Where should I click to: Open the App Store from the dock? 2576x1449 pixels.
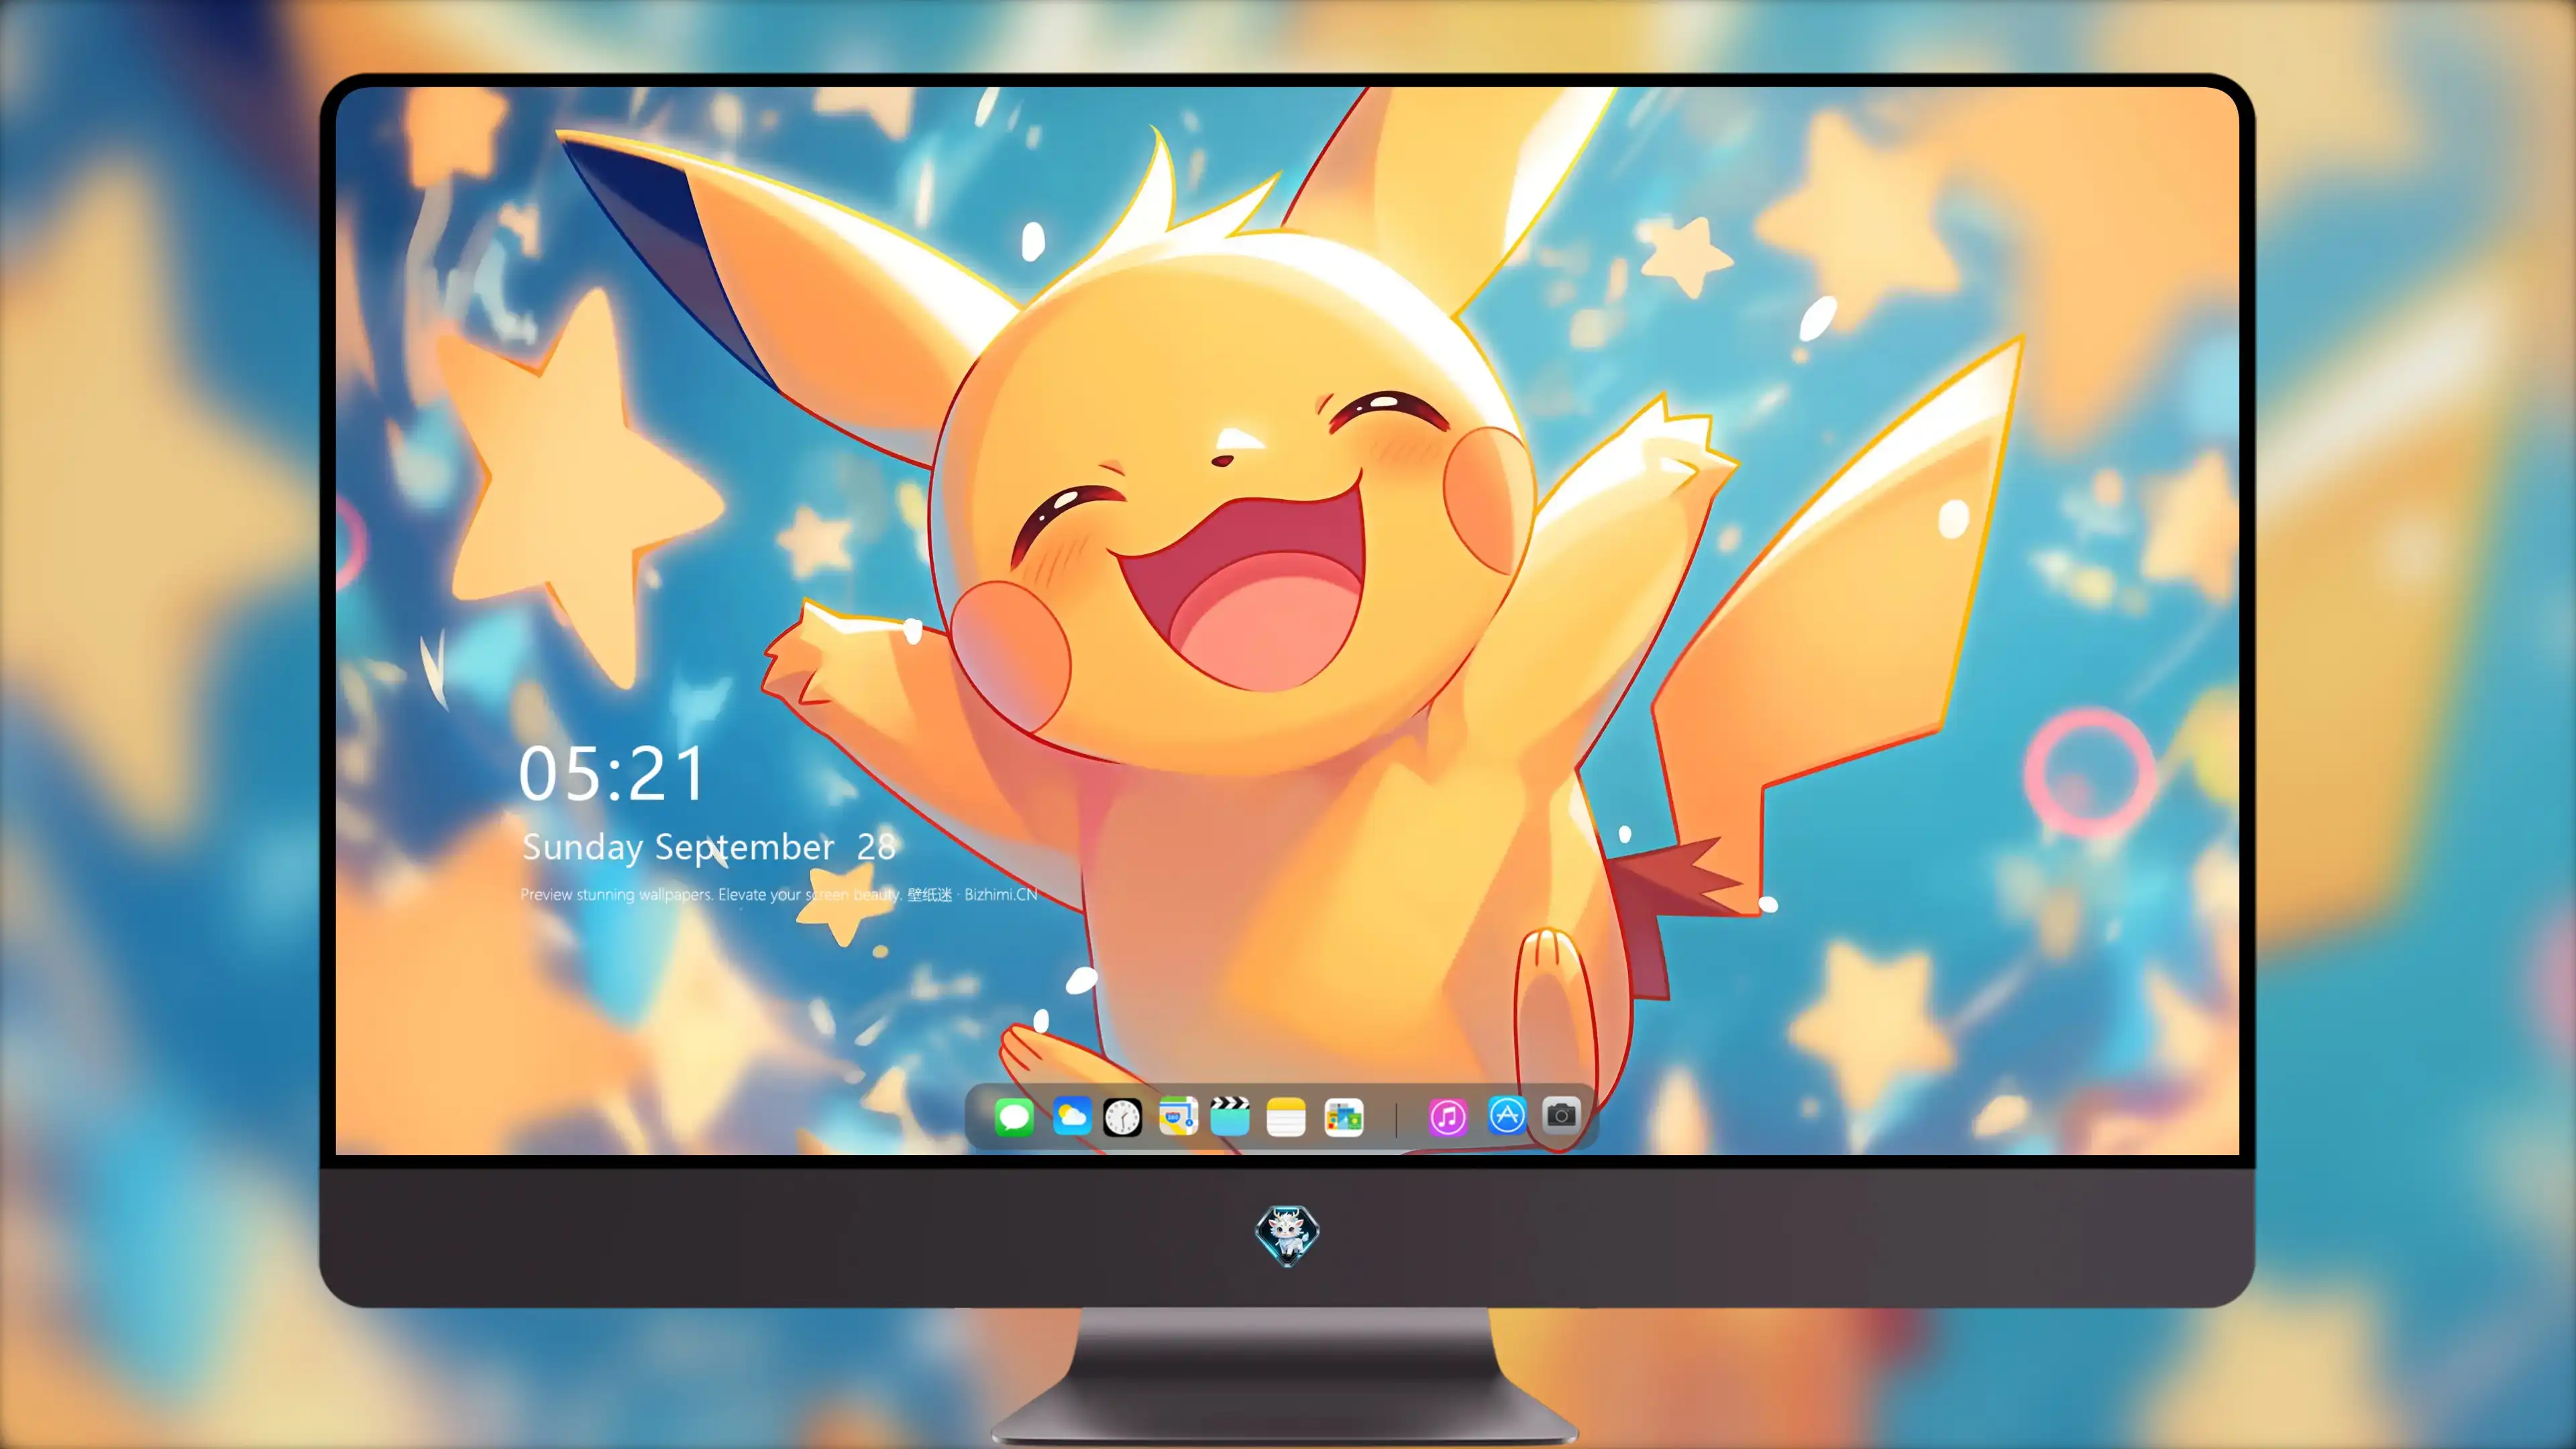pyautogui.click(x=1506, y=1115)
